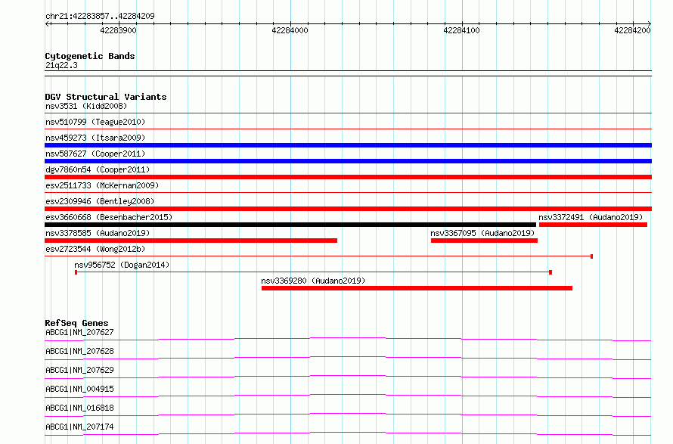Click the red bar under nsv3378585
Viewport: 673px width, 444px height.
click(191, 241)
